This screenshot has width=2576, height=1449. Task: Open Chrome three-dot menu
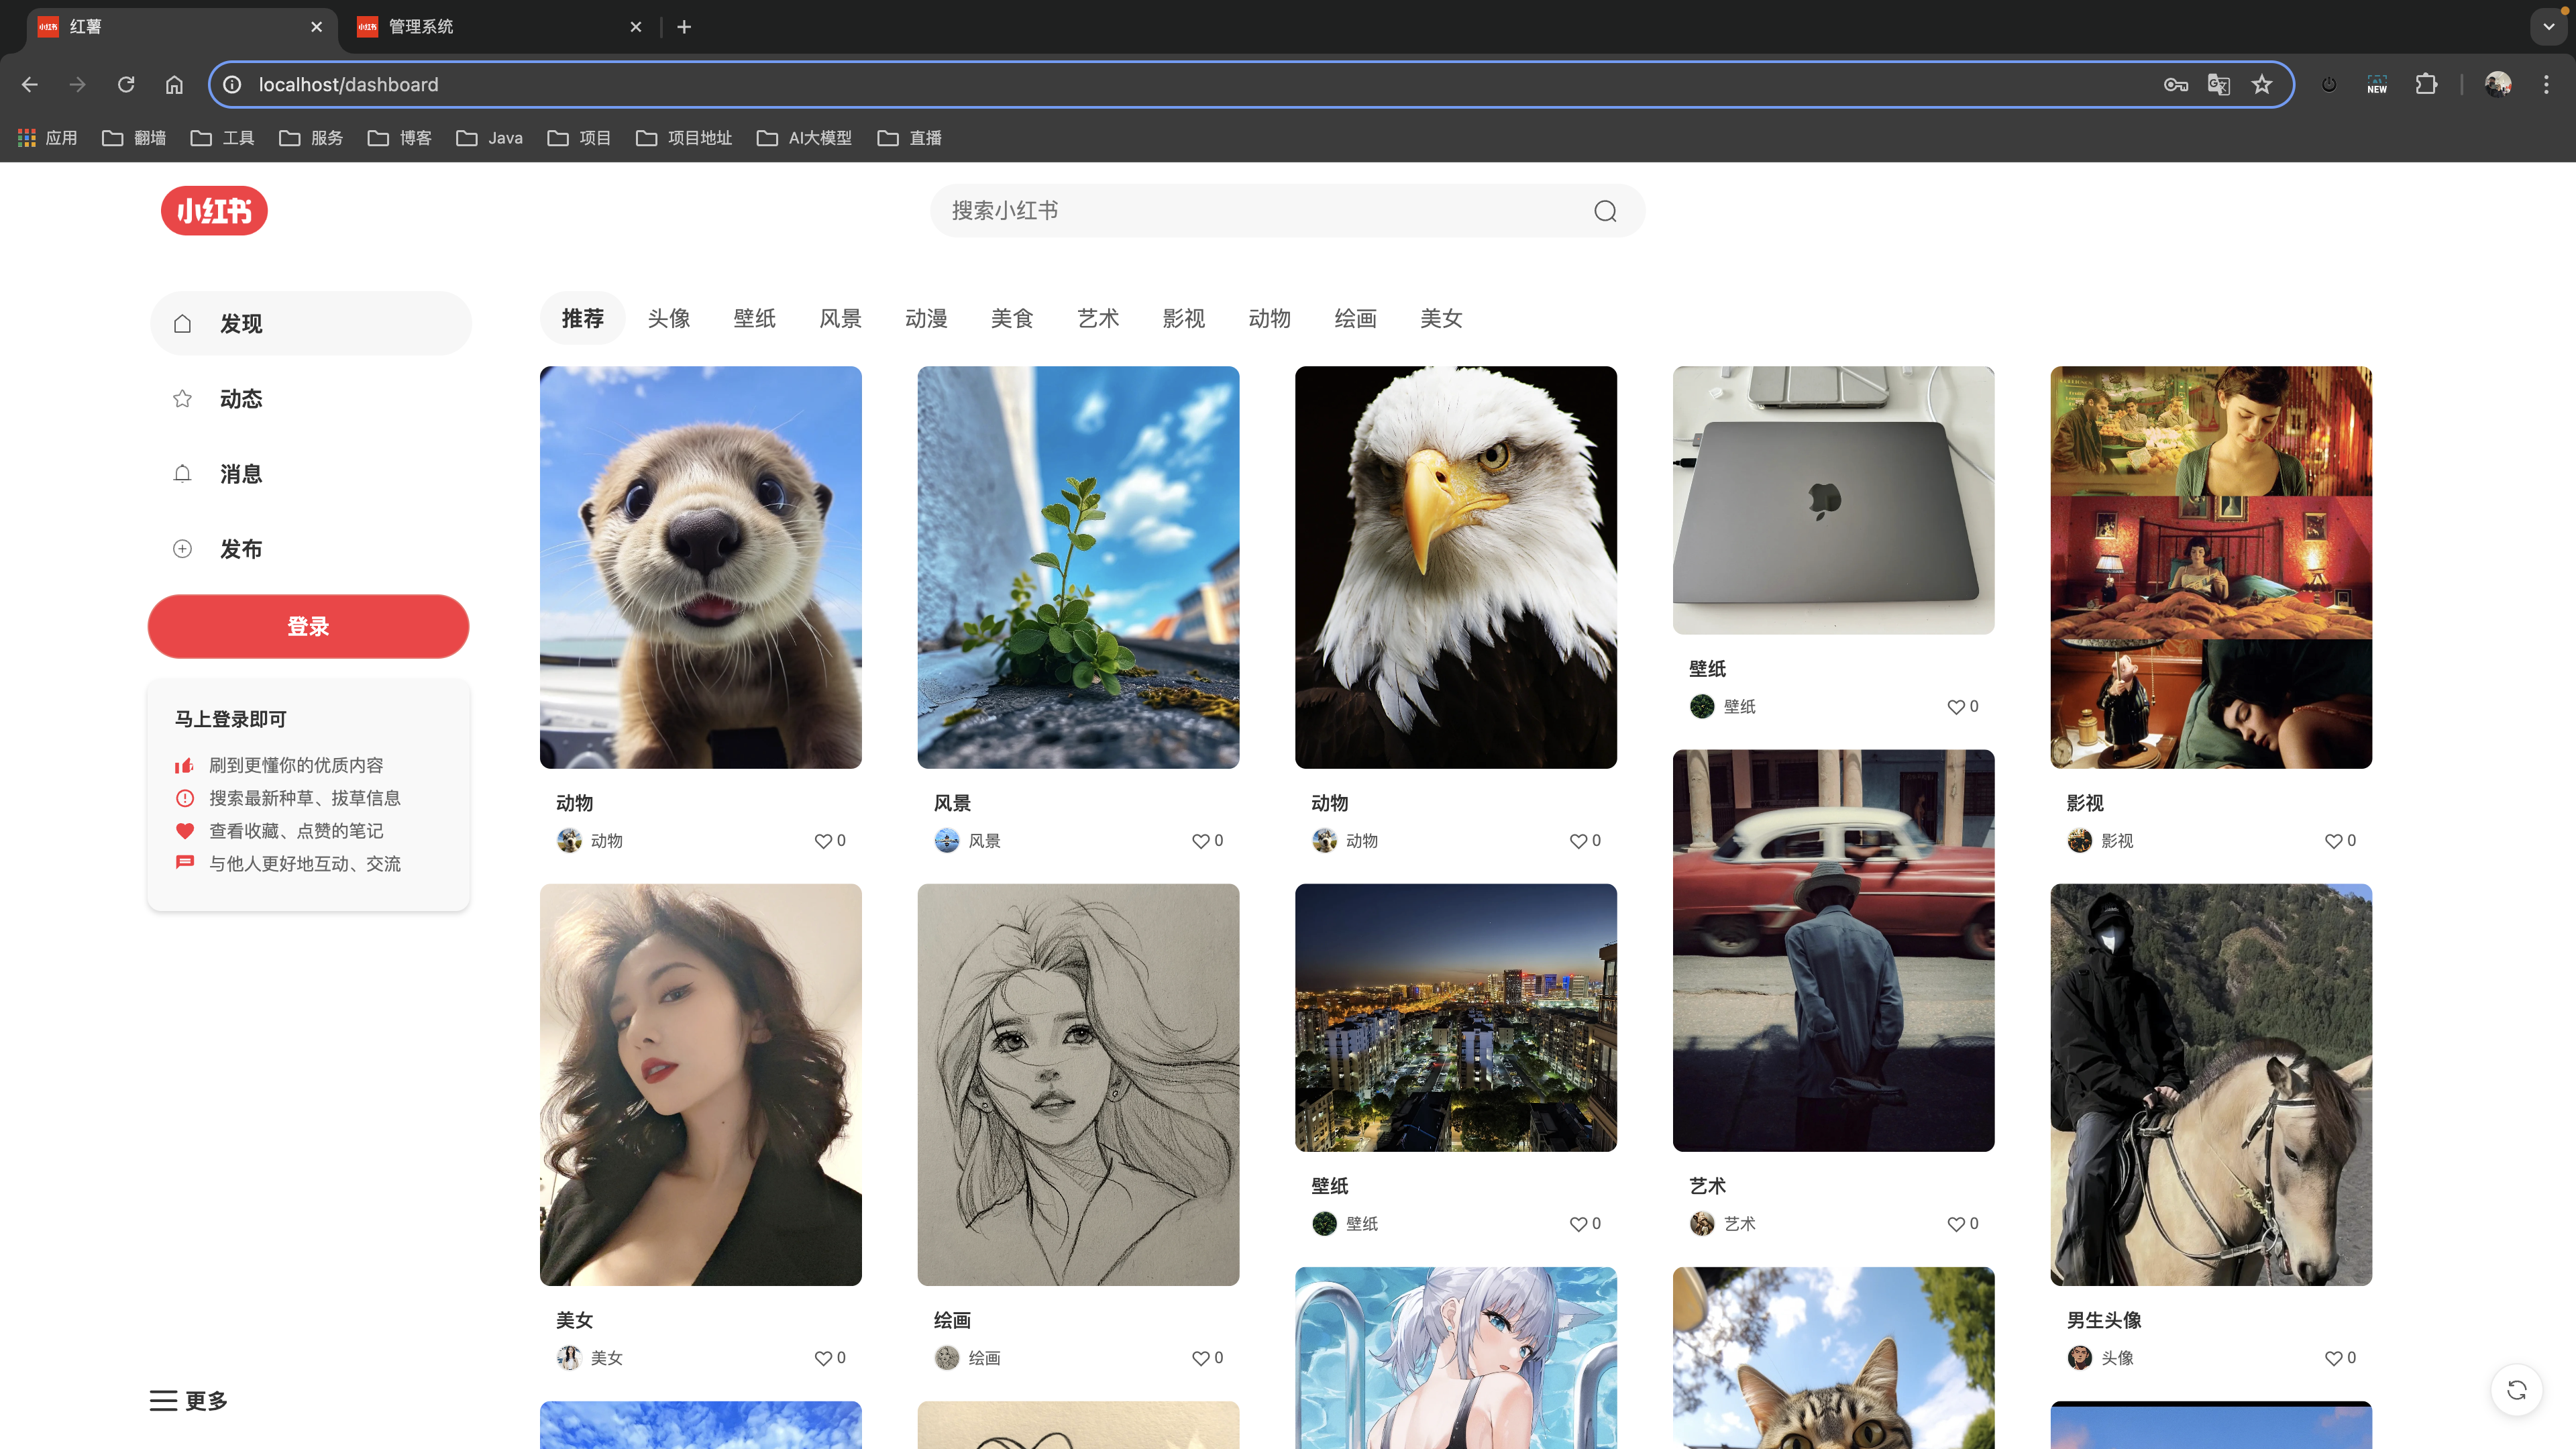tap(2546, 84)
